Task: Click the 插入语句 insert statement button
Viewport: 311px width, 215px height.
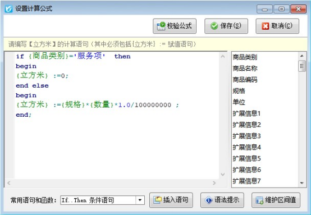Action: (x=171, y=200)
